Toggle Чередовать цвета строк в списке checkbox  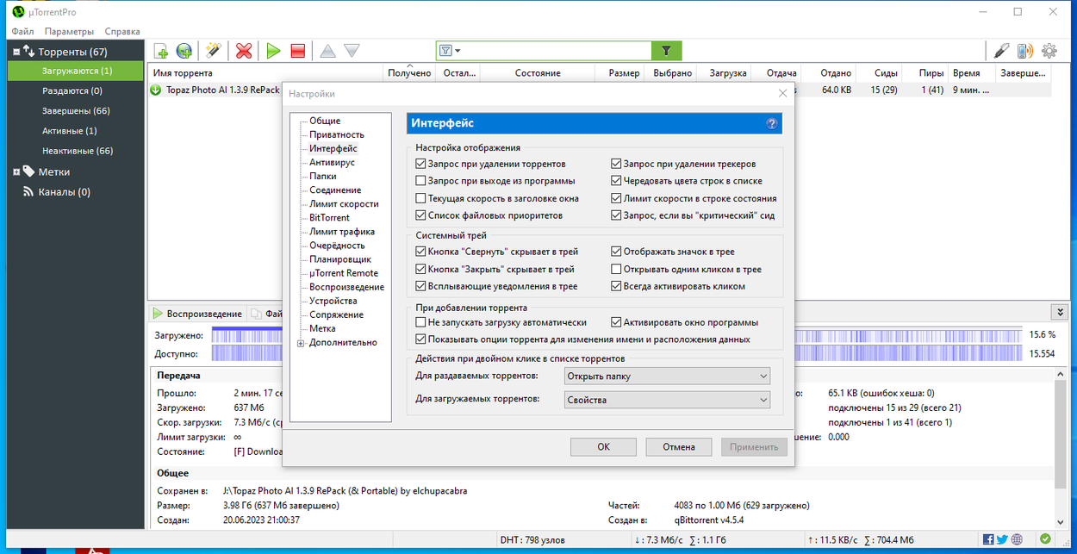coord(616,181)
